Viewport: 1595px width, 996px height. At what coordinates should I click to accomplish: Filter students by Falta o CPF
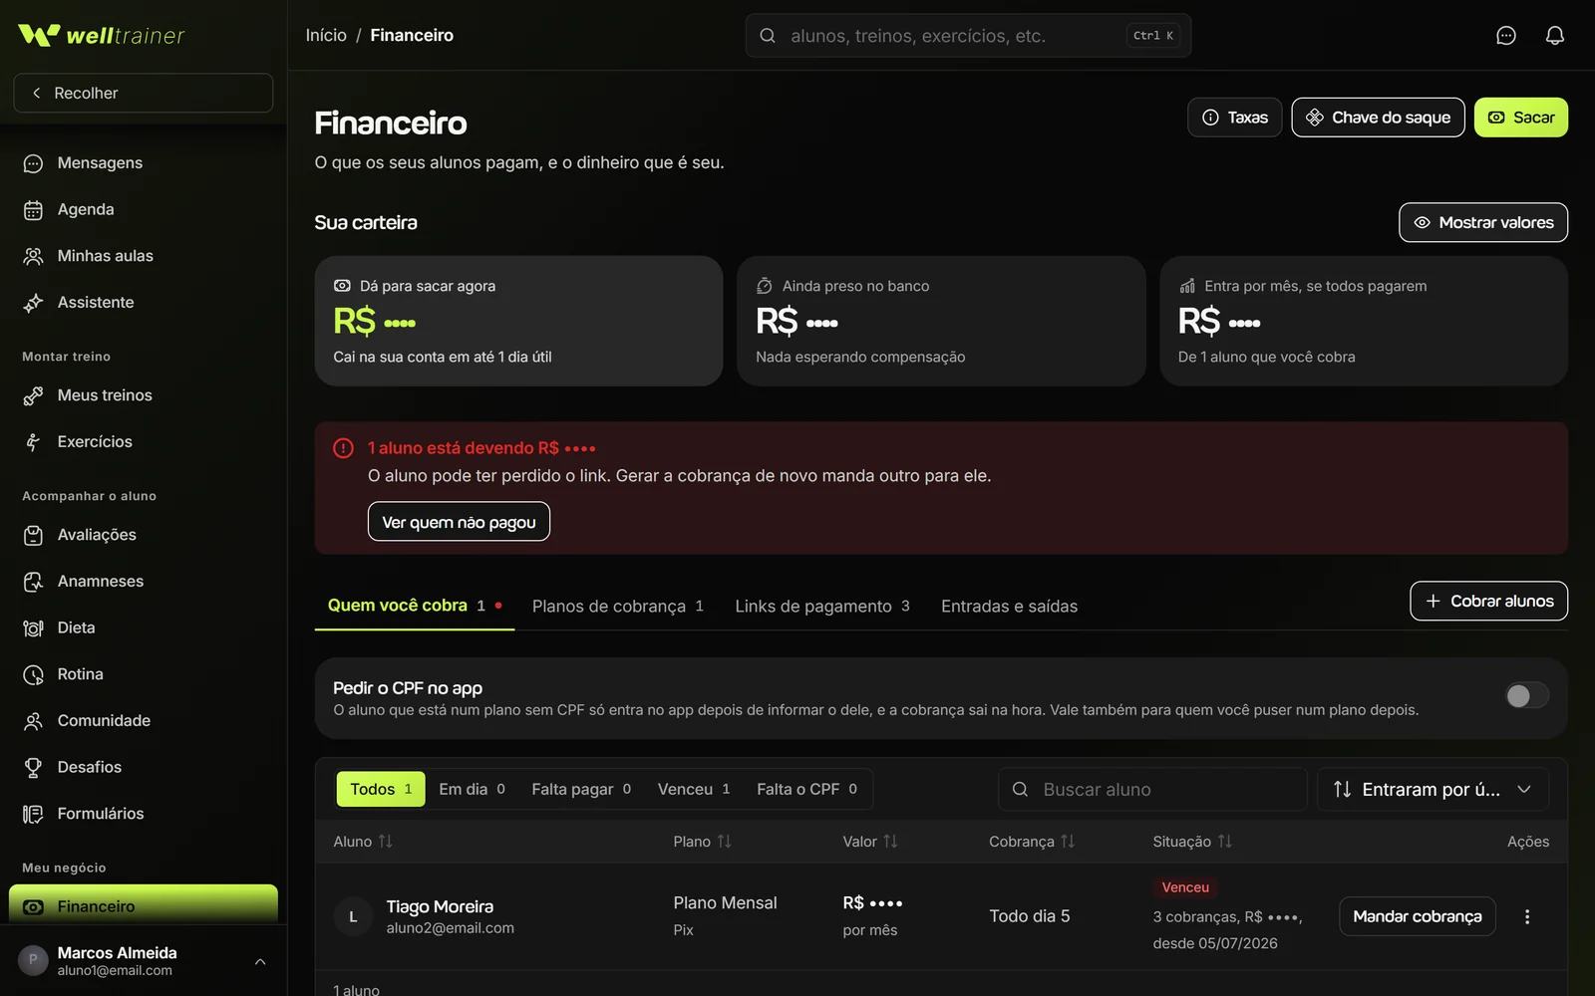[x=806, y=789]
